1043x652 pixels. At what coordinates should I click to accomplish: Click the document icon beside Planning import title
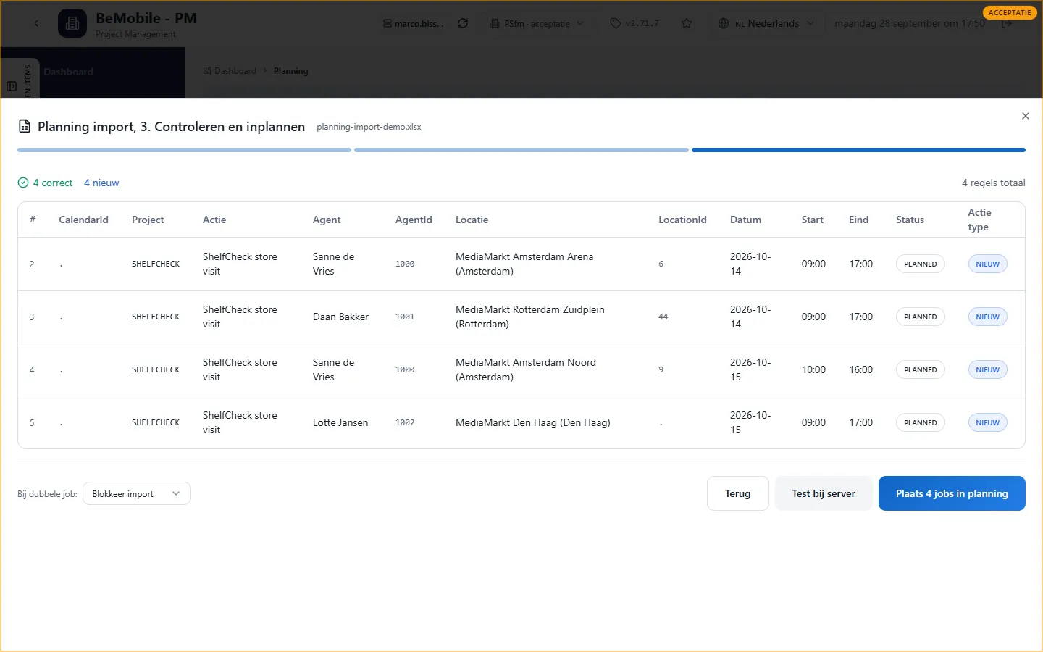click(25, 126)
